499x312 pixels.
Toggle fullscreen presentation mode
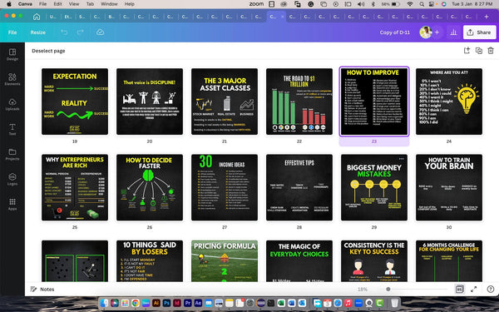[x=473, y=289]
